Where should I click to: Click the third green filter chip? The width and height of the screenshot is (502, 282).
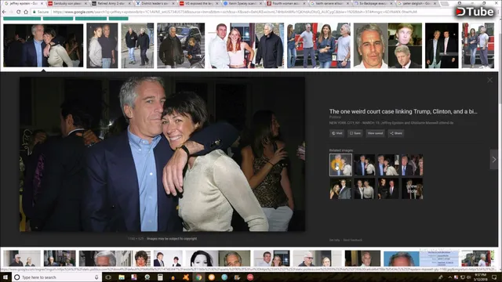click(91, 19)
